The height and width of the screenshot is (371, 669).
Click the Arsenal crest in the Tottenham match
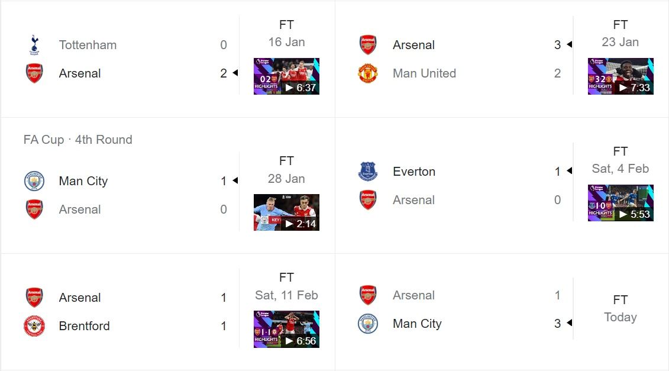[34, 73]
